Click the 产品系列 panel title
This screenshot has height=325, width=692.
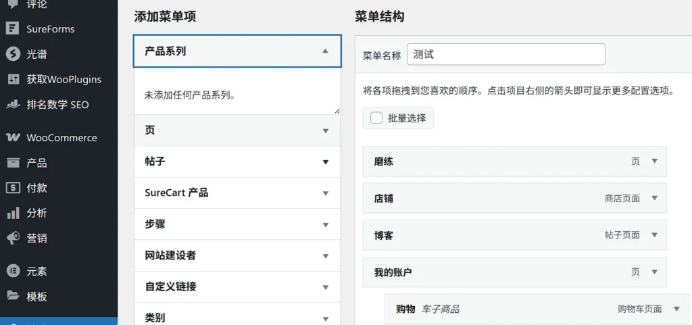[165, 51]
